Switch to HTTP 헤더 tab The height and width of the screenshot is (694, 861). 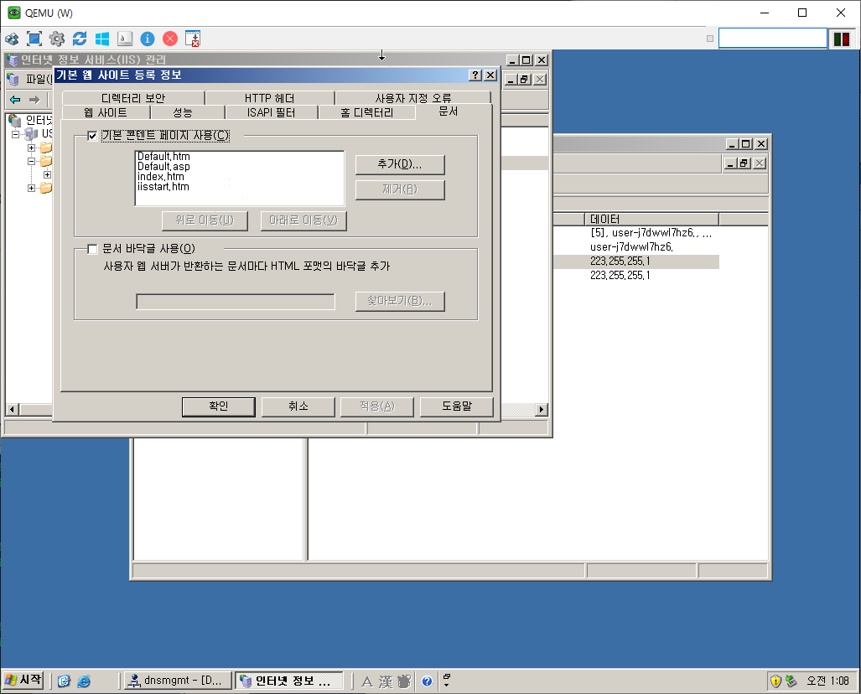[x=270, y=98]
